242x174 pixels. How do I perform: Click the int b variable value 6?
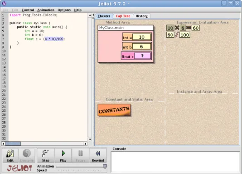141,46
